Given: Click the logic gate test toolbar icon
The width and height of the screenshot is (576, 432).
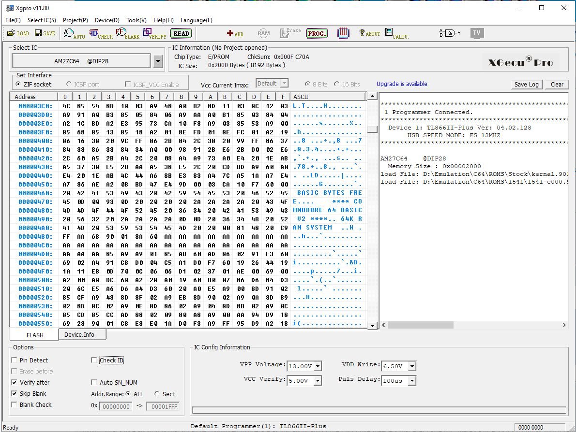Looking at the screenshot, I should point(450,33).
